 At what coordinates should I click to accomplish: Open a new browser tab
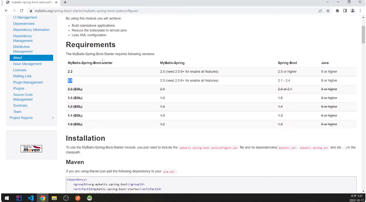pyautogui.click(x=65, y=2)
